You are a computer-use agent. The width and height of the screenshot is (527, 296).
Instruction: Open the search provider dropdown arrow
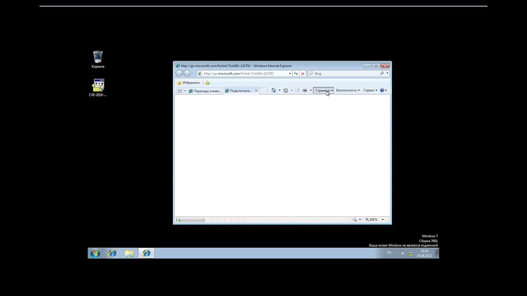pos(387,74)
